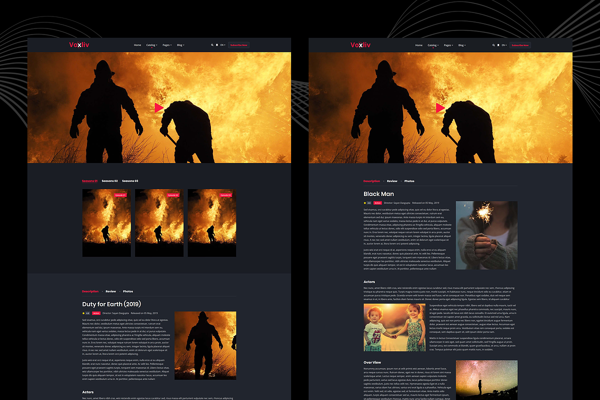Click the Duty for Earth (2019) title
600x400 pixels.
click(111, 304)
